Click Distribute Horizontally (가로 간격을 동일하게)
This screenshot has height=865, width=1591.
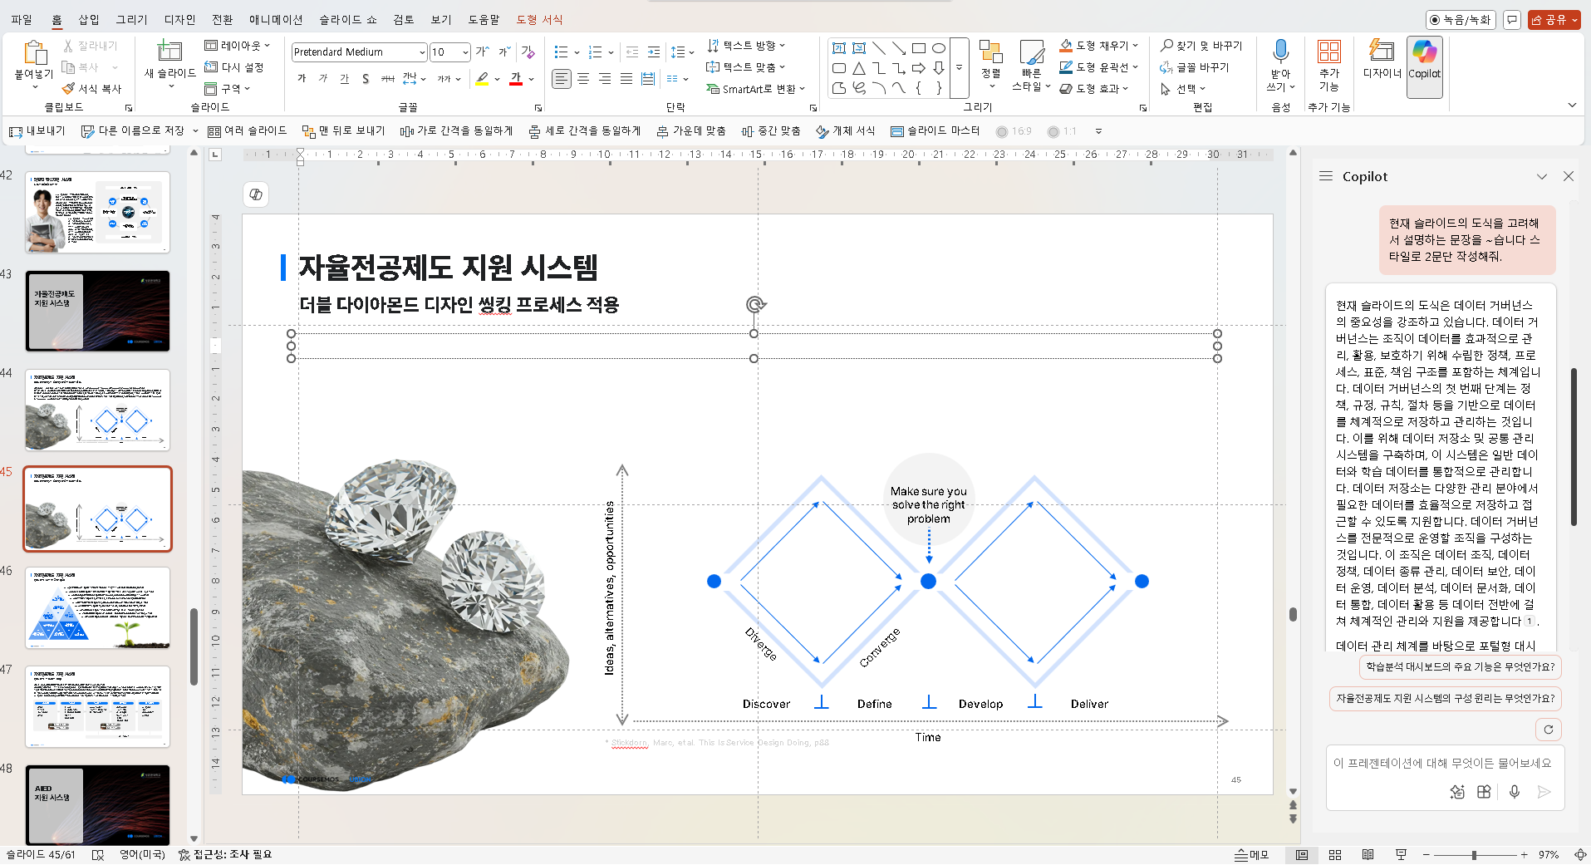tap(456, 131)
